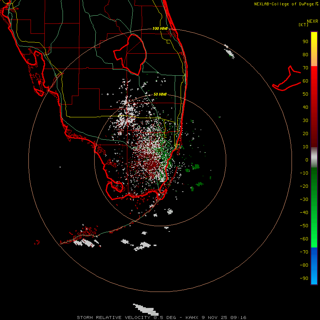
Task: Click the [KT] units label above color bar
Action: [304, 25]
